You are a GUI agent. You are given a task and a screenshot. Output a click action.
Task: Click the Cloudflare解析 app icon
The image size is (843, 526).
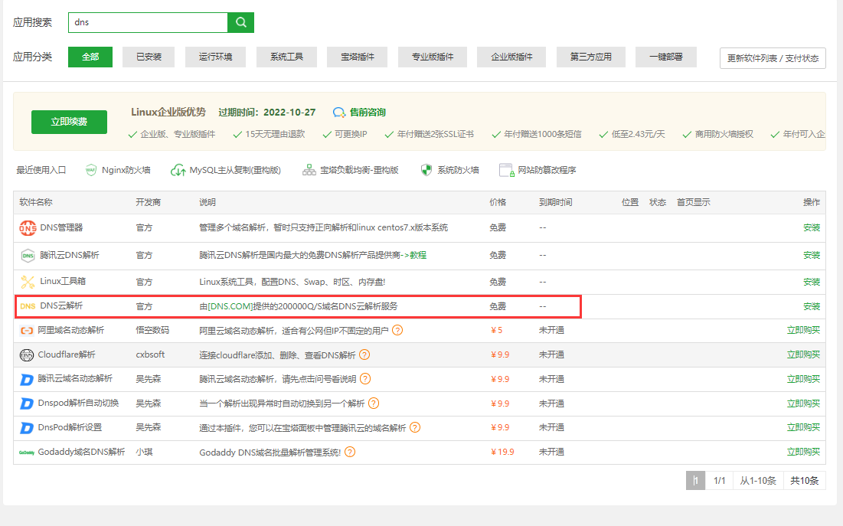pos(27,354)
